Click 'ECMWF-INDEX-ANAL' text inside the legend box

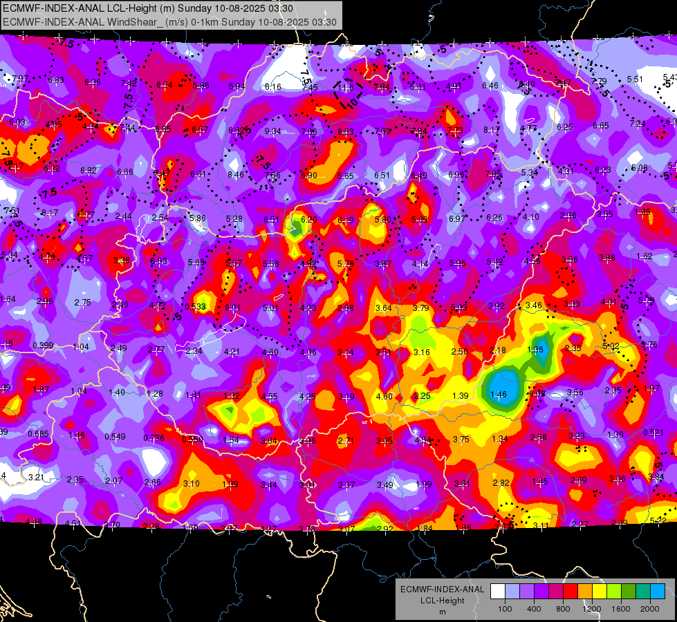pyautogui.click(x=443, y=590)
